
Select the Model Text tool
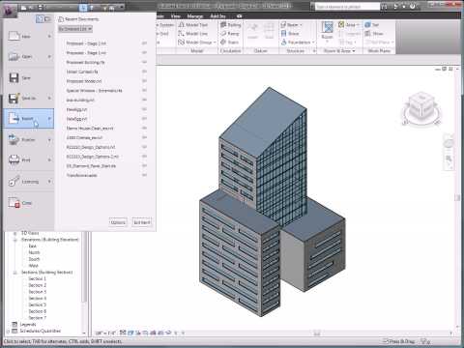coord(193,25)
